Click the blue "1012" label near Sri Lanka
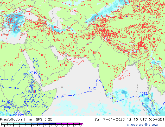 [x=112, y=98]
